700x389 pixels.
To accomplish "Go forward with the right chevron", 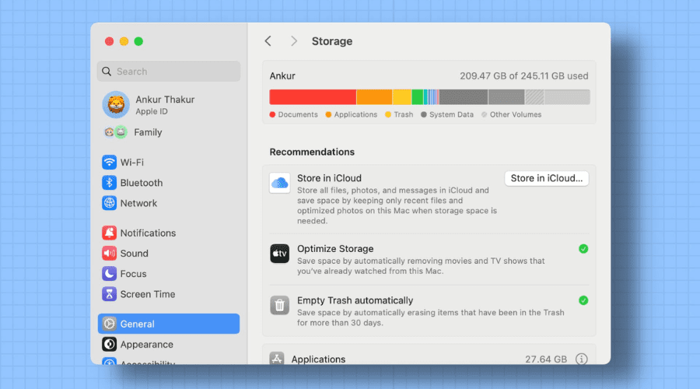I will tap(294, 41).
